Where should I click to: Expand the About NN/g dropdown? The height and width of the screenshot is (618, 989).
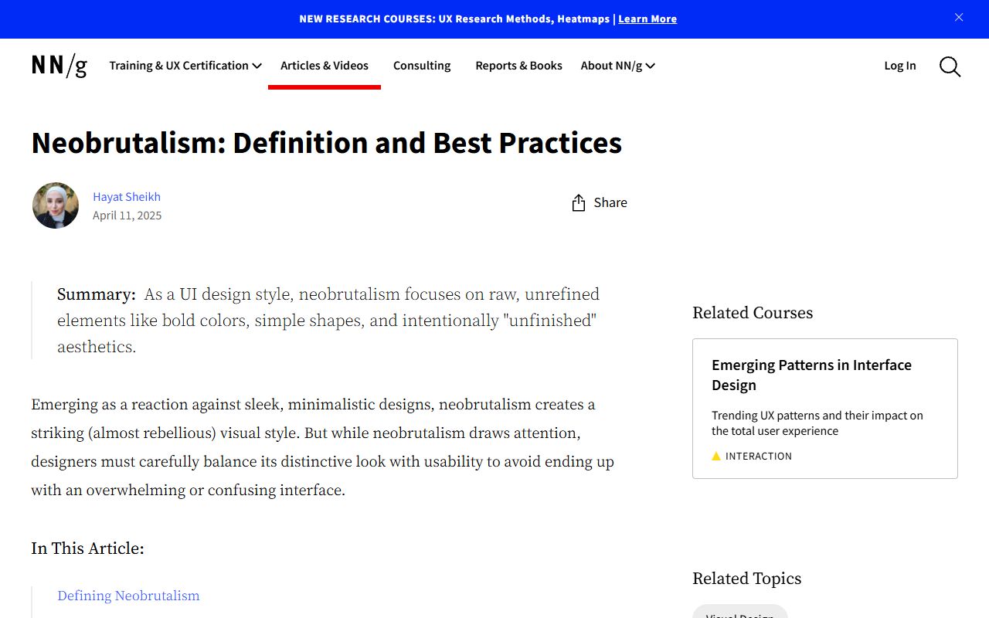(617, 66)
